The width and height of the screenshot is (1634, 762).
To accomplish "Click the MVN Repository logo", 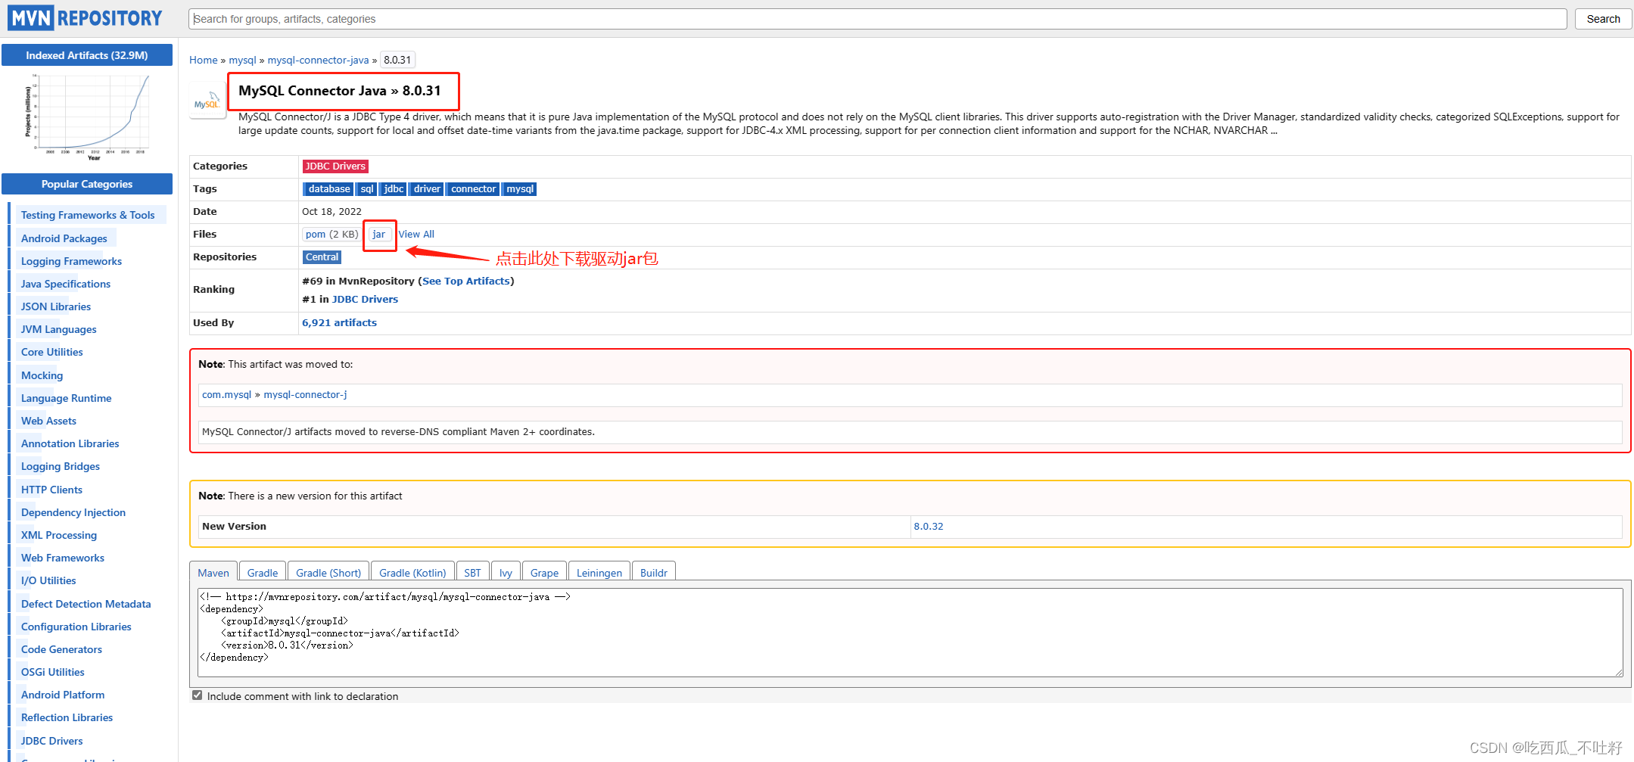I will coord(86,18).
